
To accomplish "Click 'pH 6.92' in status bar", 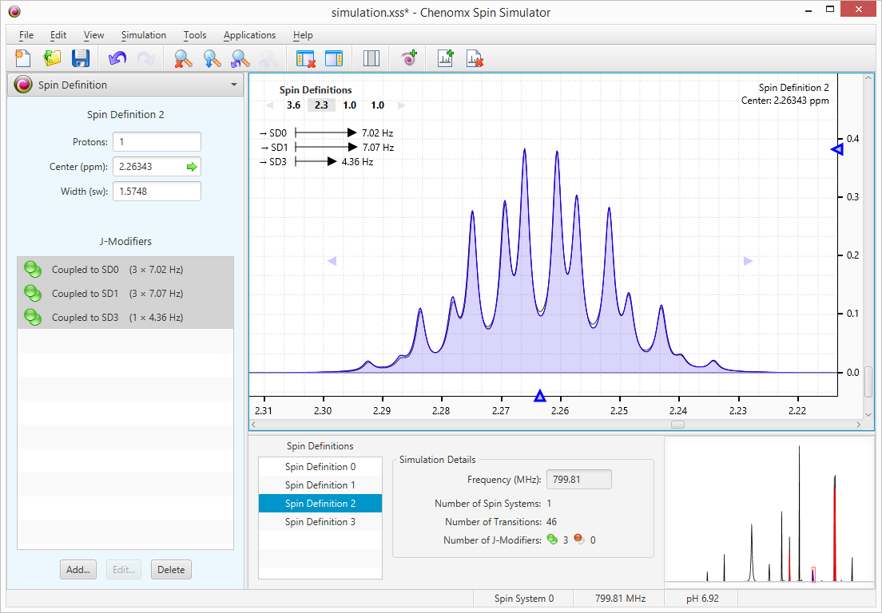I will (x=702, y=599).
